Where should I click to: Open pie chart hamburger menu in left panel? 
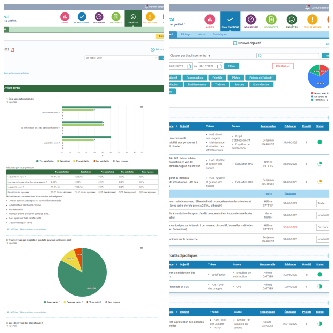click(141, 248)
